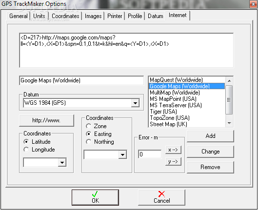Select Street Map (UK) in the list
This screenshot has height=210, width=258.
[x=187, y=124]
